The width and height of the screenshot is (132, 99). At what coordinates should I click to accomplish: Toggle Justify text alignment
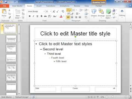coord(80,17)
